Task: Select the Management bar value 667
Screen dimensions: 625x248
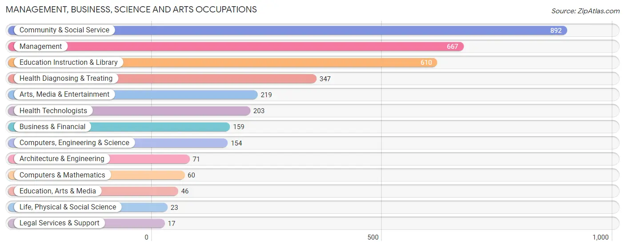Action: coord(452,47)
